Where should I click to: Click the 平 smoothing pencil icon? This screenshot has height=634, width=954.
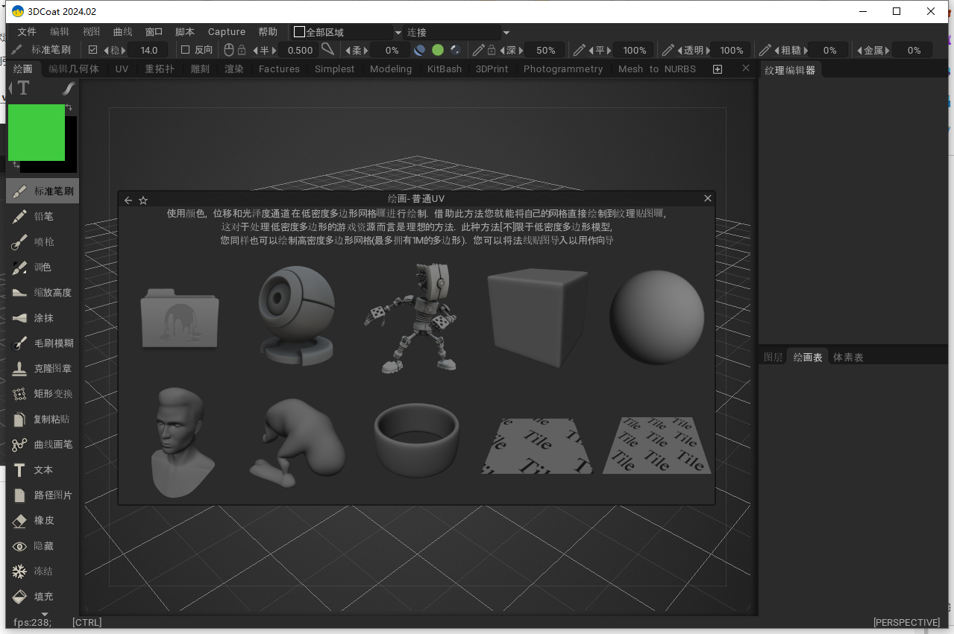pos(579,50)
